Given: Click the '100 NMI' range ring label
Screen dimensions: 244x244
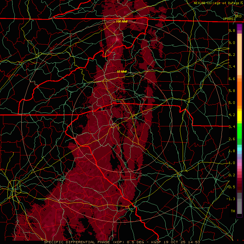Looking at the screenshot, I should [122, 21].
